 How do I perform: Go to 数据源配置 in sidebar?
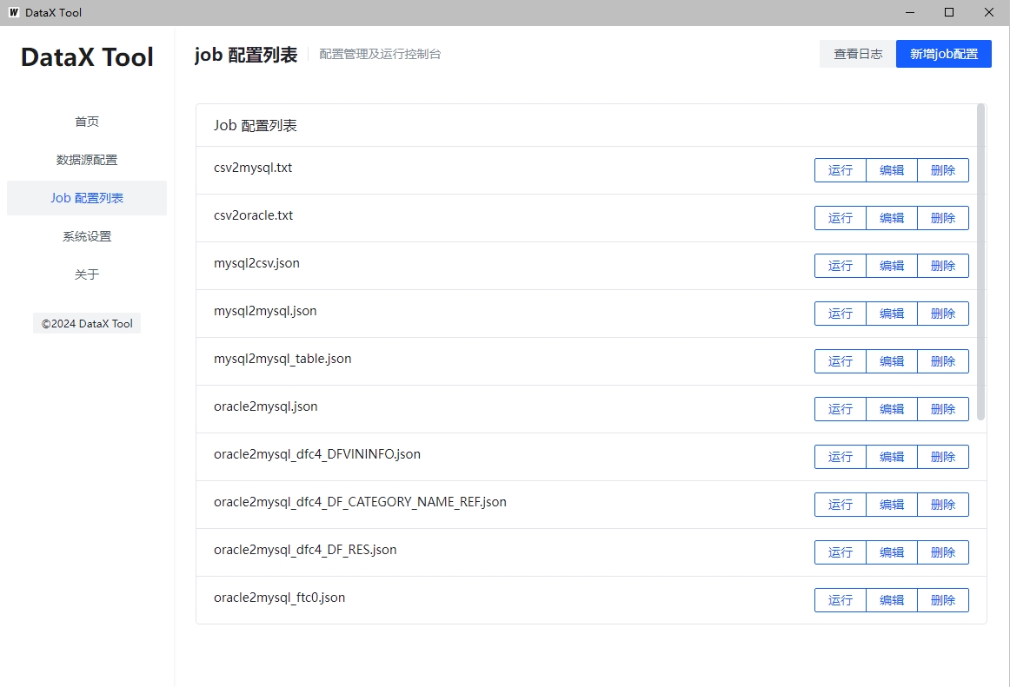point(87,160)
